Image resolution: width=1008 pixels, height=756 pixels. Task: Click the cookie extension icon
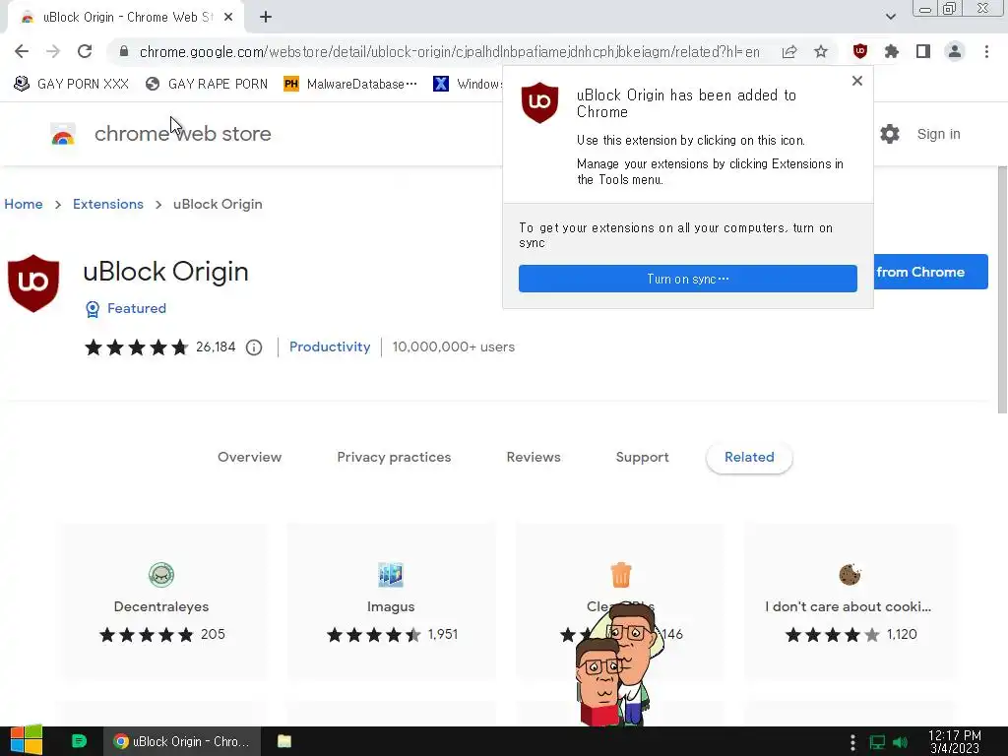click(x=850, y=575)
